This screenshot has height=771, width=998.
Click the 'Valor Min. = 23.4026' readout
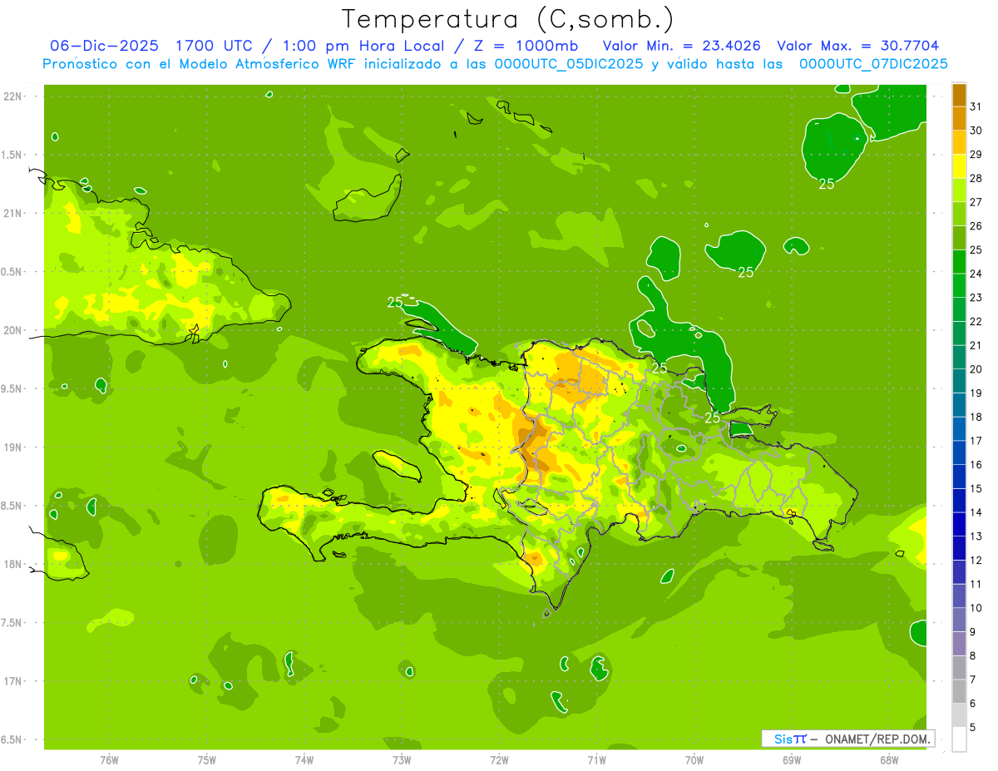[682, 46]
